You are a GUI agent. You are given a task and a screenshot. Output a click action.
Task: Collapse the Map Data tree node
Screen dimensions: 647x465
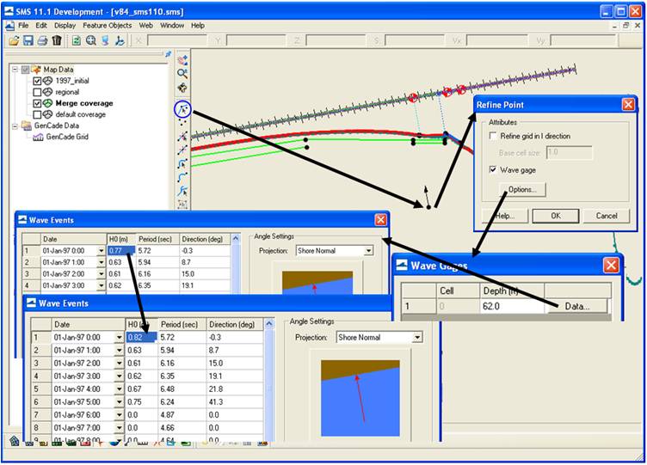15,70
